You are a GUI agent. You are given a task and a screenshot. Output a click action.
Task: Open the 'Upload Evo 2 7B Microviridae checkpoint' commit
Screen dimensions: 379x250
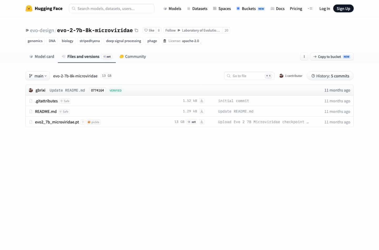(x=263, y=122)
